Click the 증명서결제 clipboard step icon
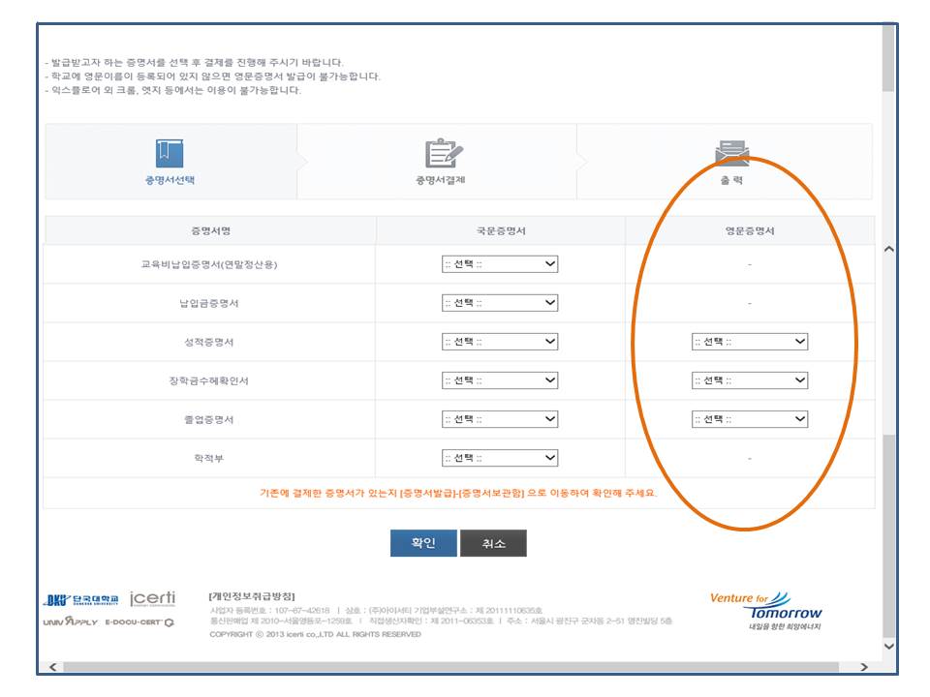 pos(444,153)
